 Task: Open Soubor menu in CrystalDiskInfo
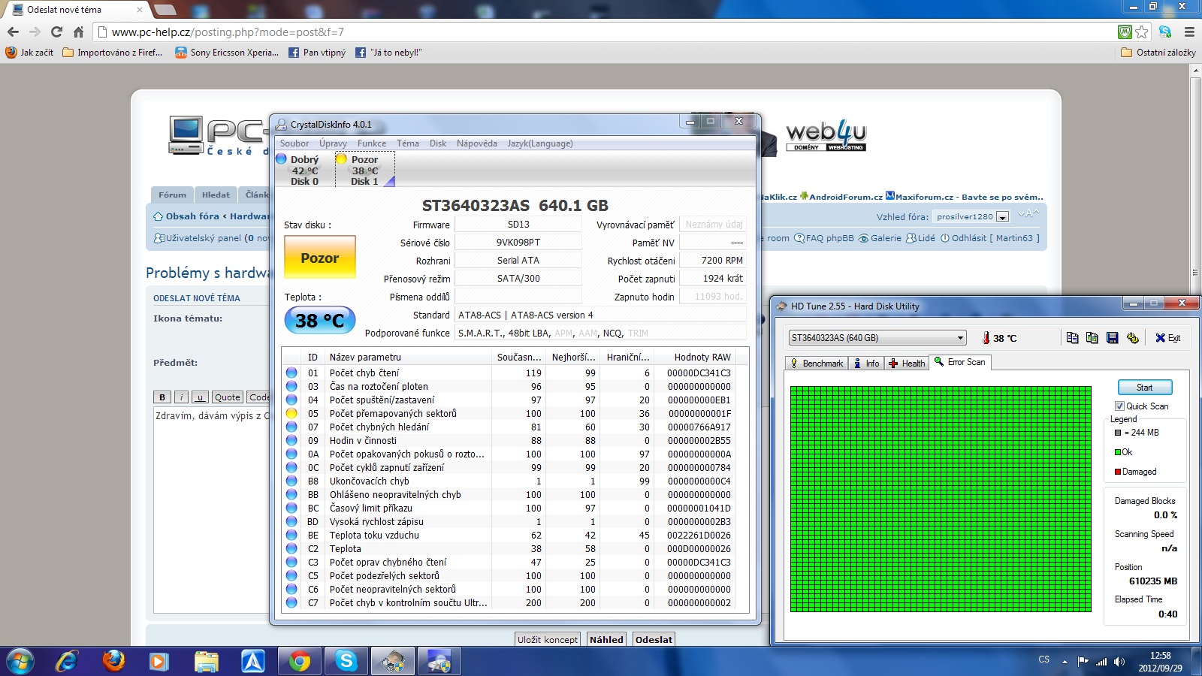[294, 143]
